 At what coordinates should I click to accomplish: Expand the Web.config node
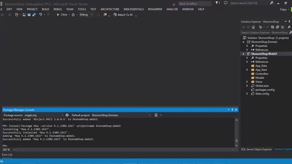(247, 94)
